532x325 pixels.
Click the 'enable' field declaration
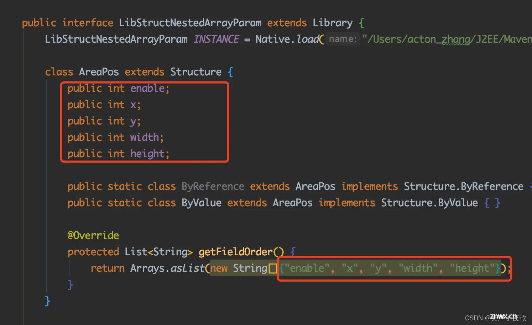tap(119, 88)
